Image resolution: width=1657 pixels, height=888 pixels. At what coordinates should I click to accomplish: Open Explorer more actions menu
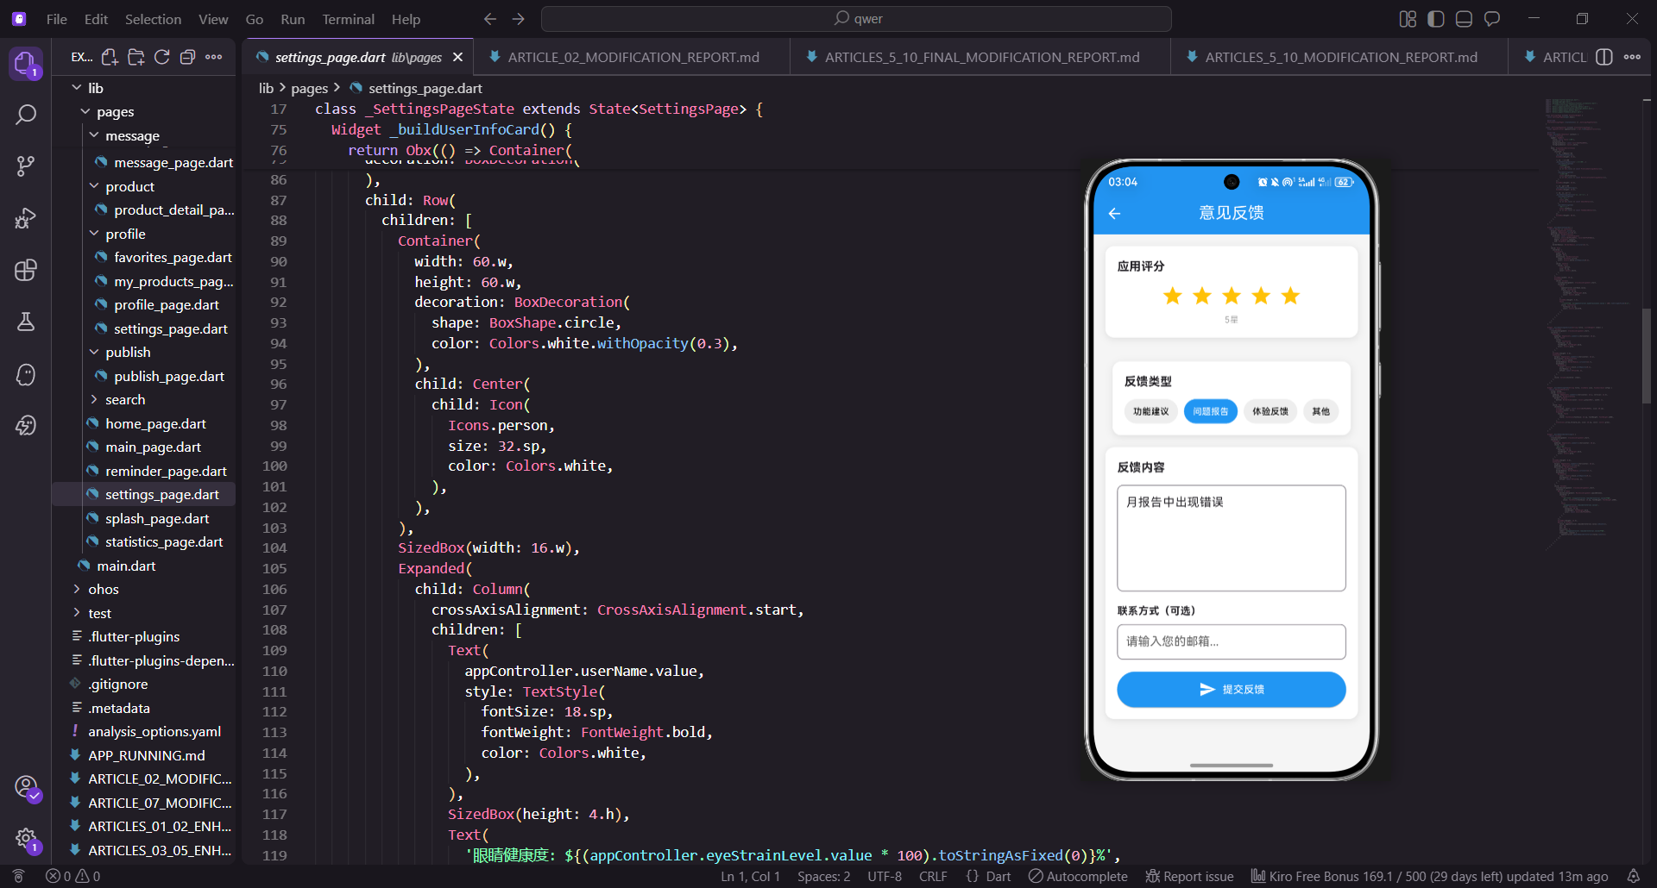[214, 57]
